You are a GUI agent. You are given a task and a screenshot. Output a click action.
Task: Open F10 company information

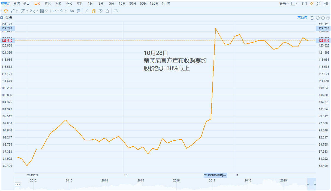point(326,4)
